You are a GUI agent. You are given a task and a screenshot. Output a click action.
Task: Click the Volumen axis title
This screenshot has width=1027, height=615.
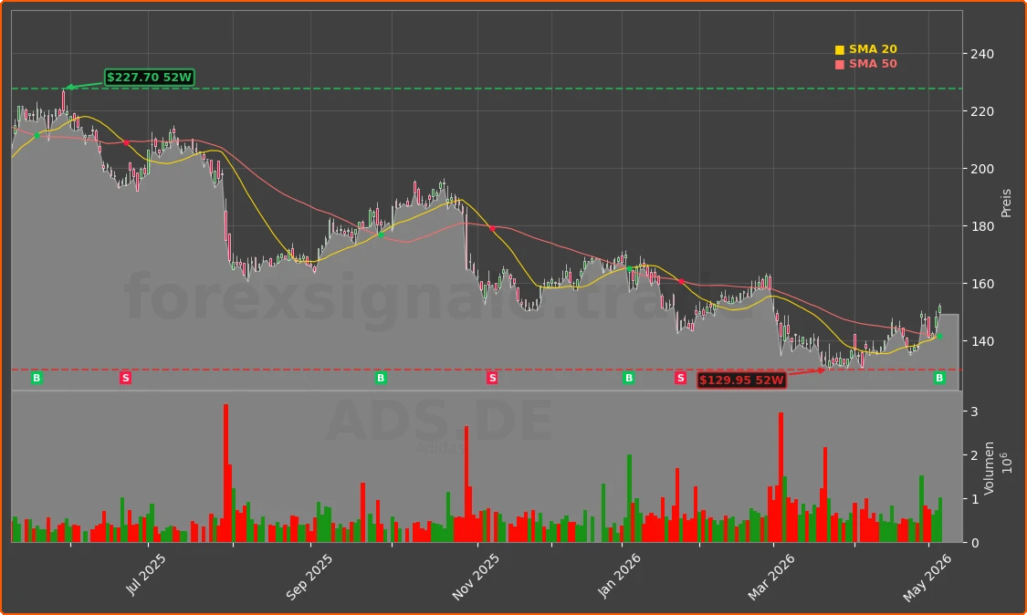pyautogui.click(x=989, y=467)
